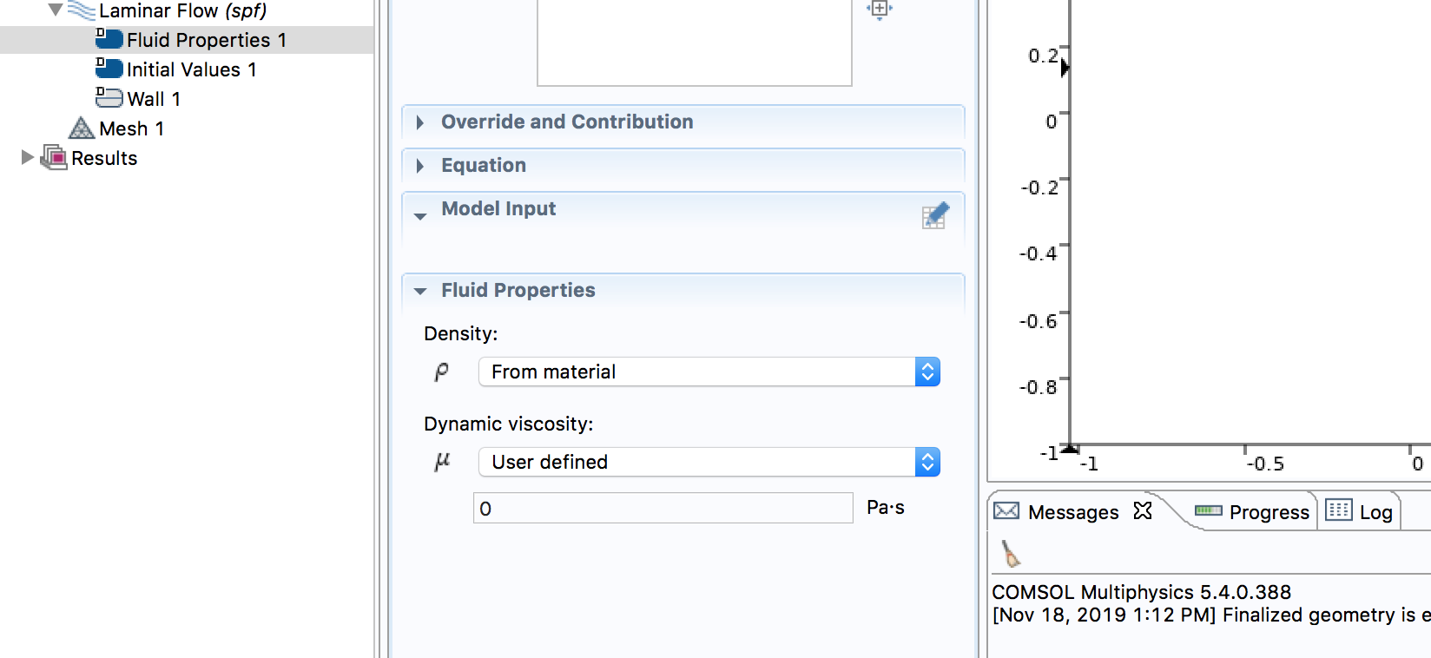Click the Wall 1 boundary icon
This screenshot has height=658, width=1431.
pos(109,97)
